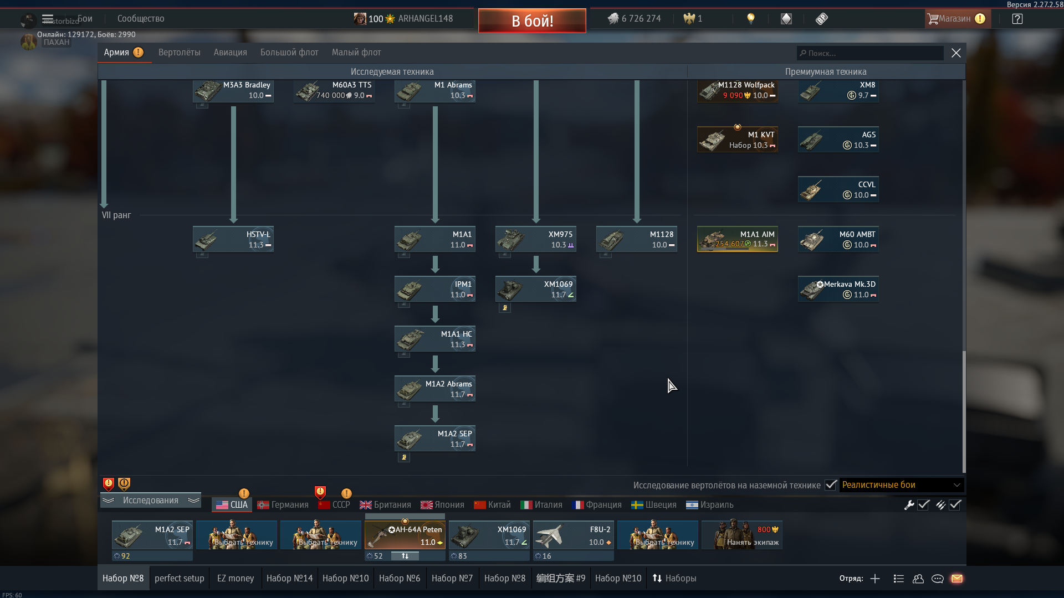Add a squad member with plus icon
The height and width of the screenshot is (598, 1064).
point(875,579)
